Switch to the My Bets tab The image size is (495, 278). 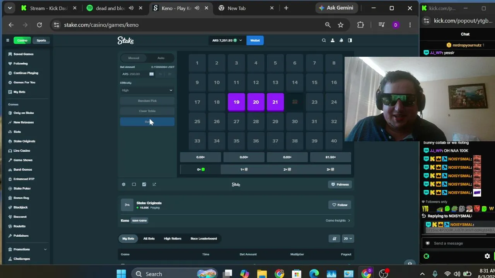[128, 239]
